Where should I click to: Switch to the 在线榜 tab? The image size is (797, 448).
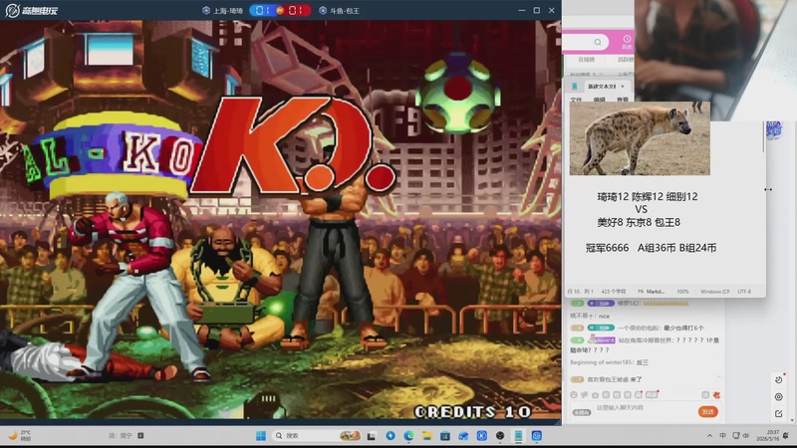tap(586, 60)
